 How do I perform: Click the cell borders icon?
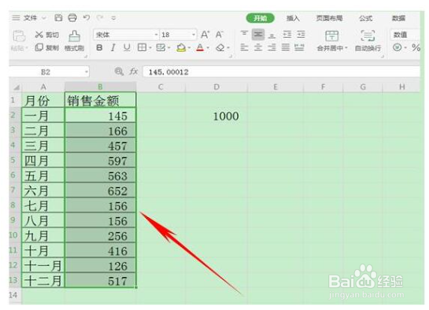pos(142,48)
